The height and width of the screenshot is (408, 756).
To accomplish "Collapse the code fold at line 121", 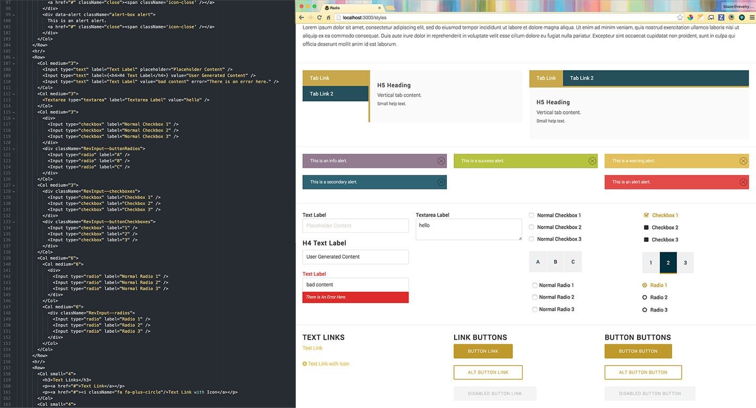I will [14, 149].
